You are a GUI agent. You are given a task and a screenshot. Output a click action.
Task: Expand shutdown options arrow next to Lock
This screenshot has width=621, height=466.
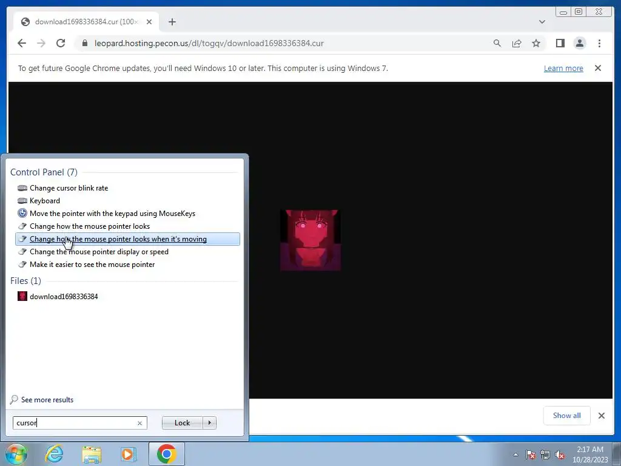tap(209, 423)
